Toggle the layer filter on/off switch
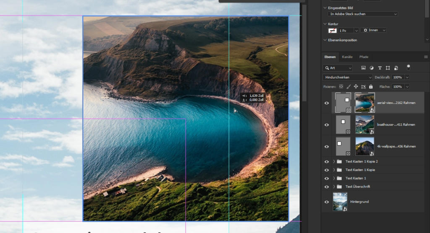430x233 pixels. (408, 67)
